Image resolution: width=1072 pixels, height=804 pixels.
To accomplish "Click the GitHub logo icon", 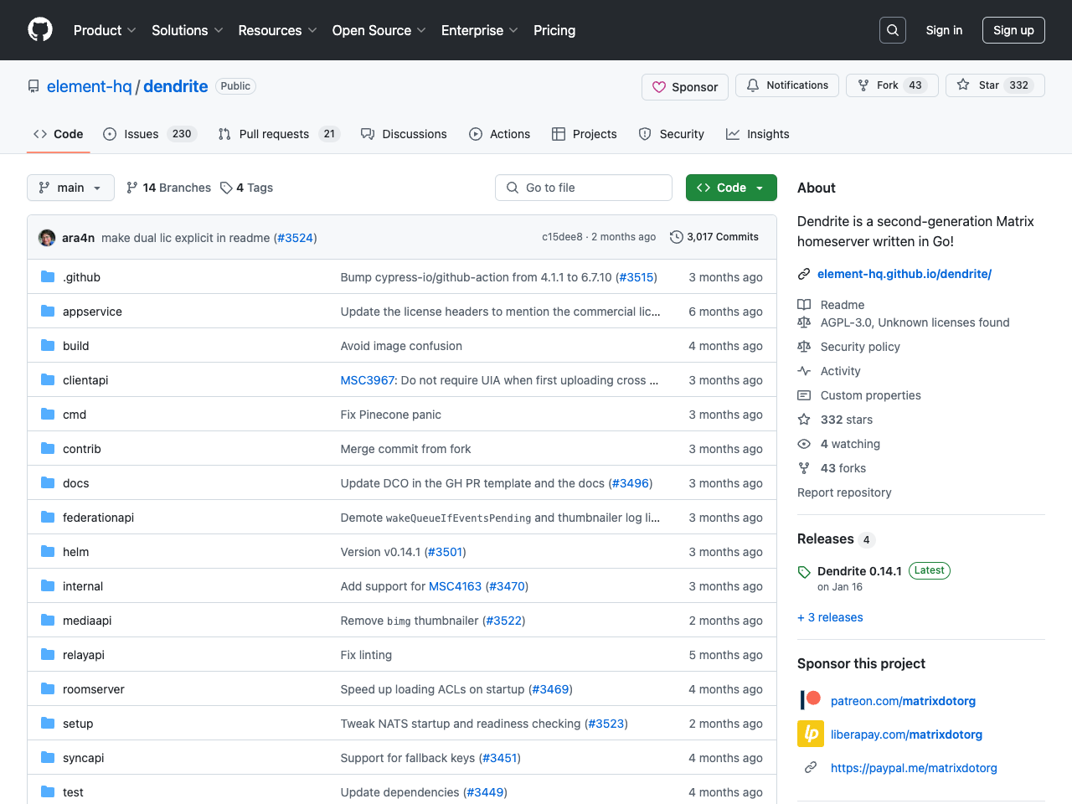I will coord(40,30).
